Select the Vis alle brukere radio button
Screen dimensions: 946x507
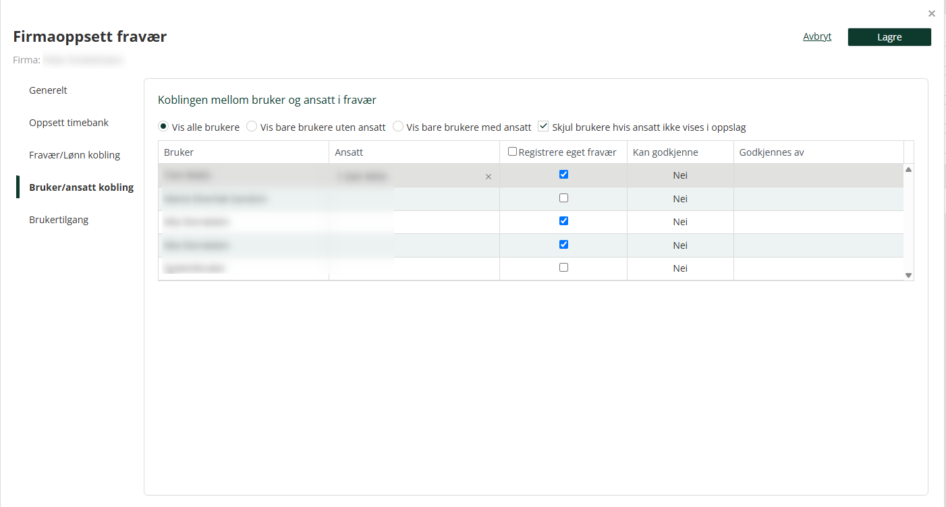point(163,126)
